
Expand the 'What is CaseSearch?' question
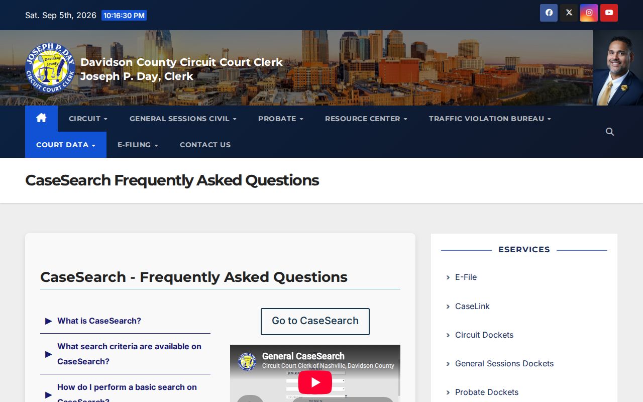coord(125,321)
